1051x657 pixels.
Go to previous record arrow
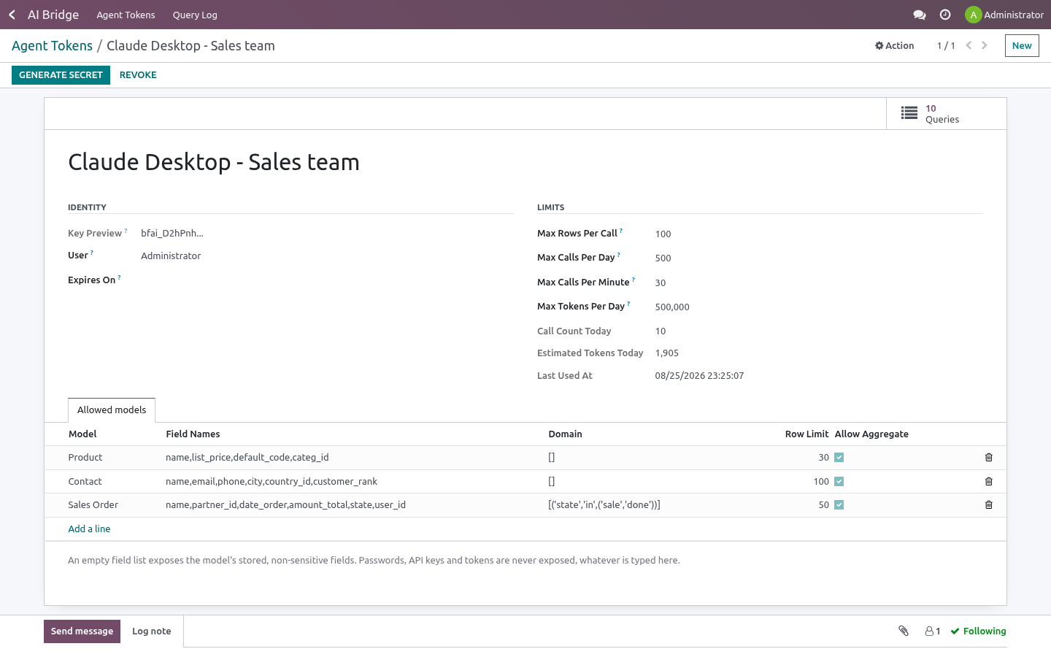pyautogui.click(x=969, y=45)
